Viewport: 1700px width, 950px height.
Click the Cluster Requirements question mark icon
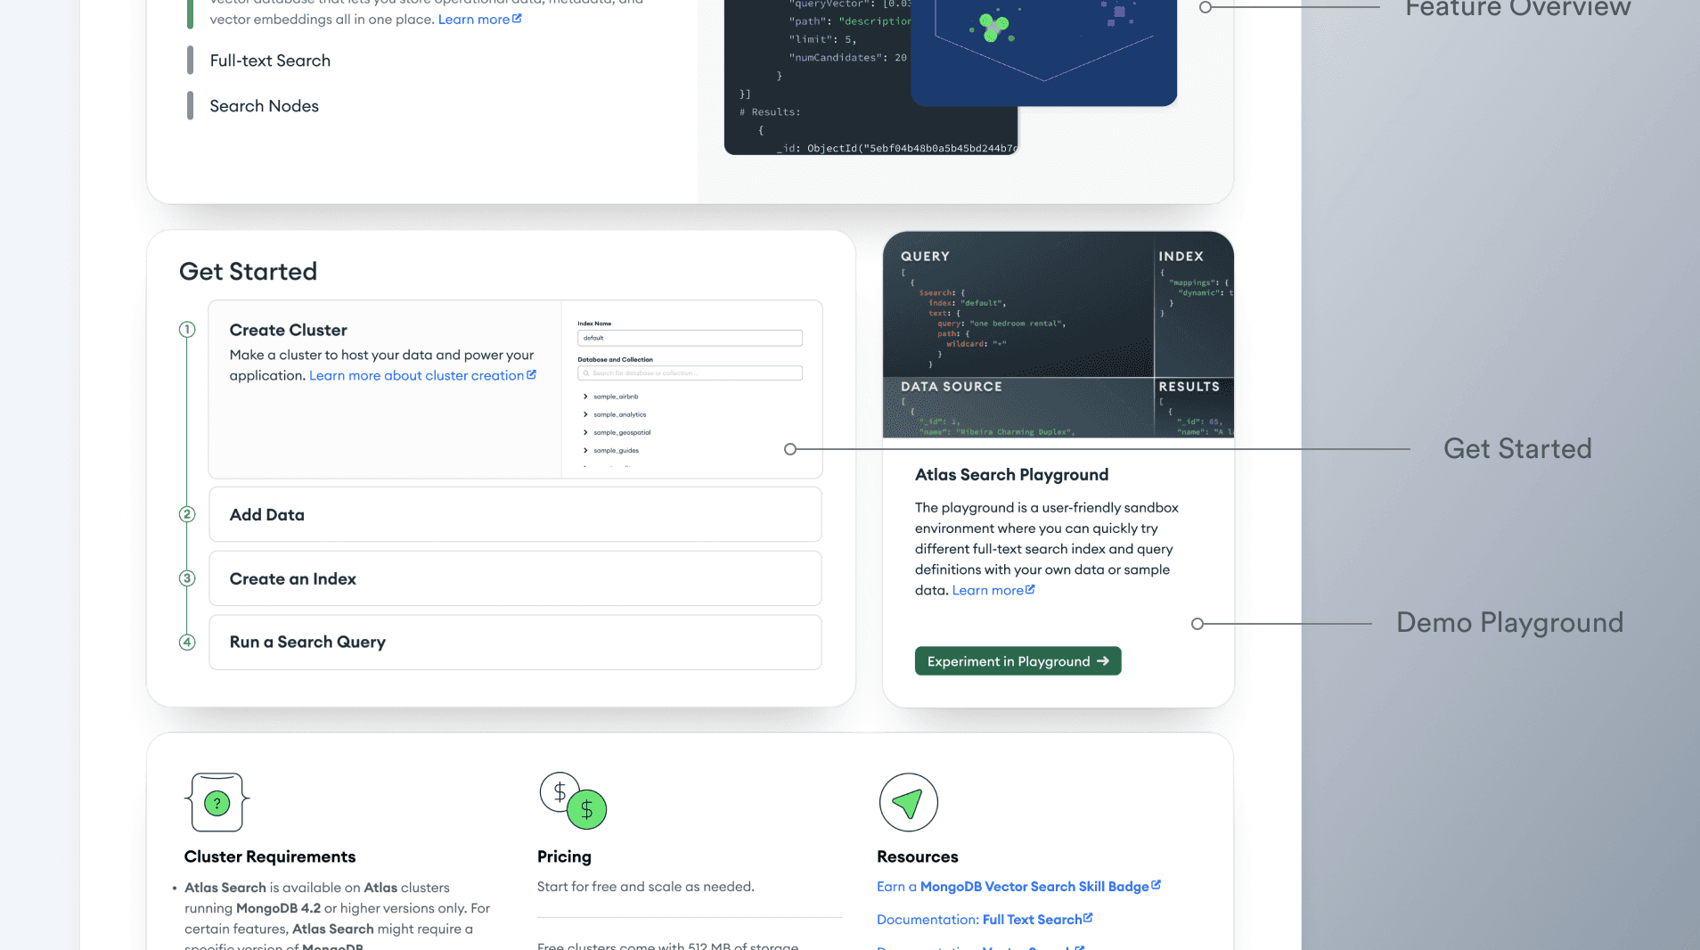[217, 802]
